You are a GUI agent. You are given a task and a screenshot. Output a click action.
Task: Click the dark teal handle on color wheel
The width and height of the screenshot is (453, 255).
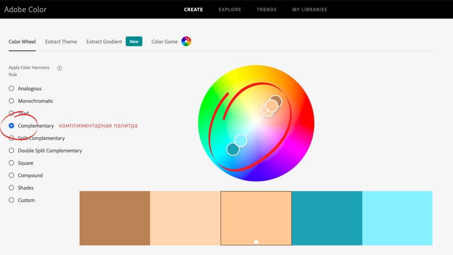pos(233,149)
